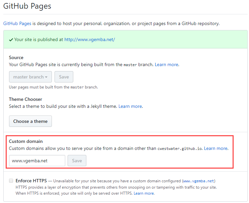
Task: Click Learn more link in Source section
Action: pos(166,64)
